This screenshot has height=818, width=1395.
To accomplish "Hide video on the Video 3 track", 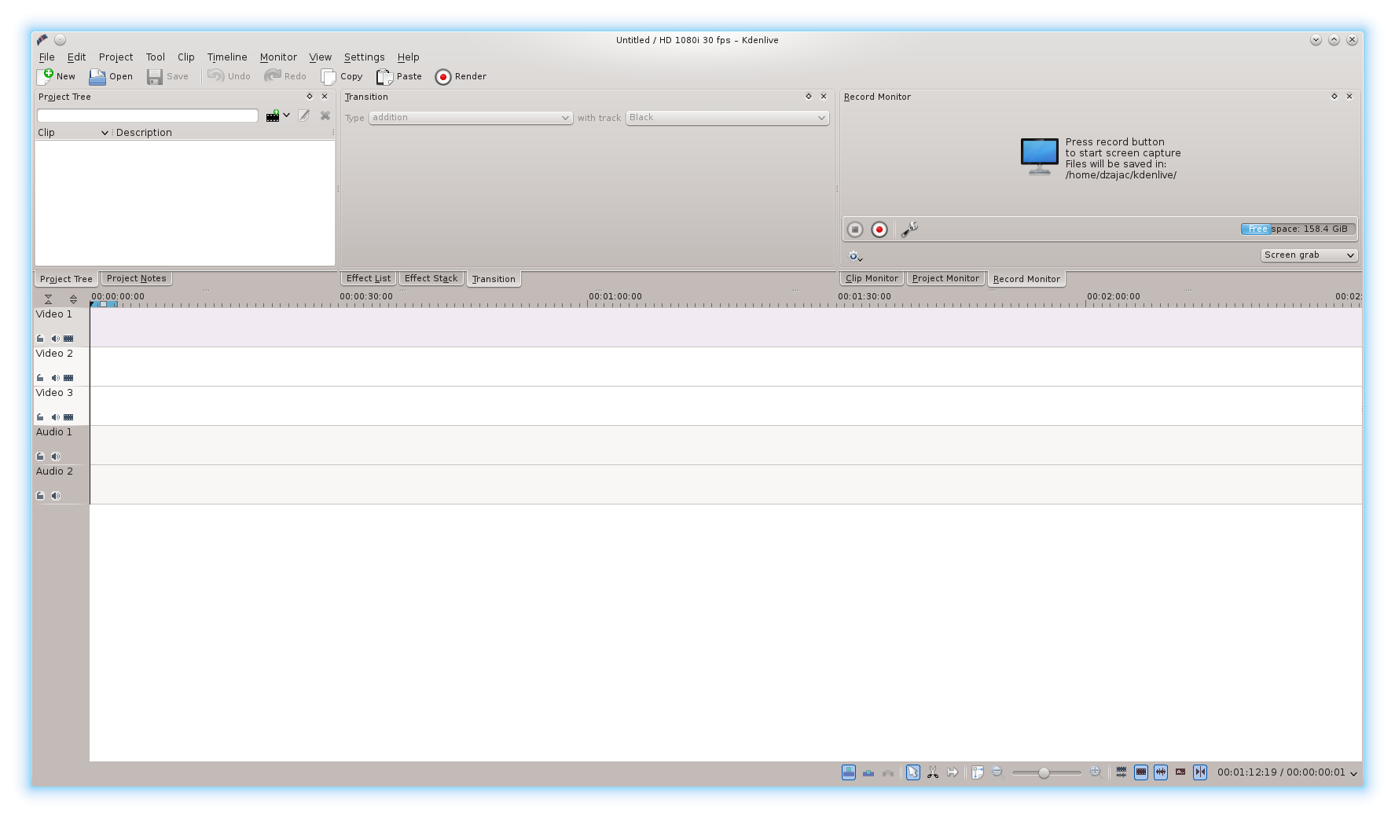I will point(68,417).
